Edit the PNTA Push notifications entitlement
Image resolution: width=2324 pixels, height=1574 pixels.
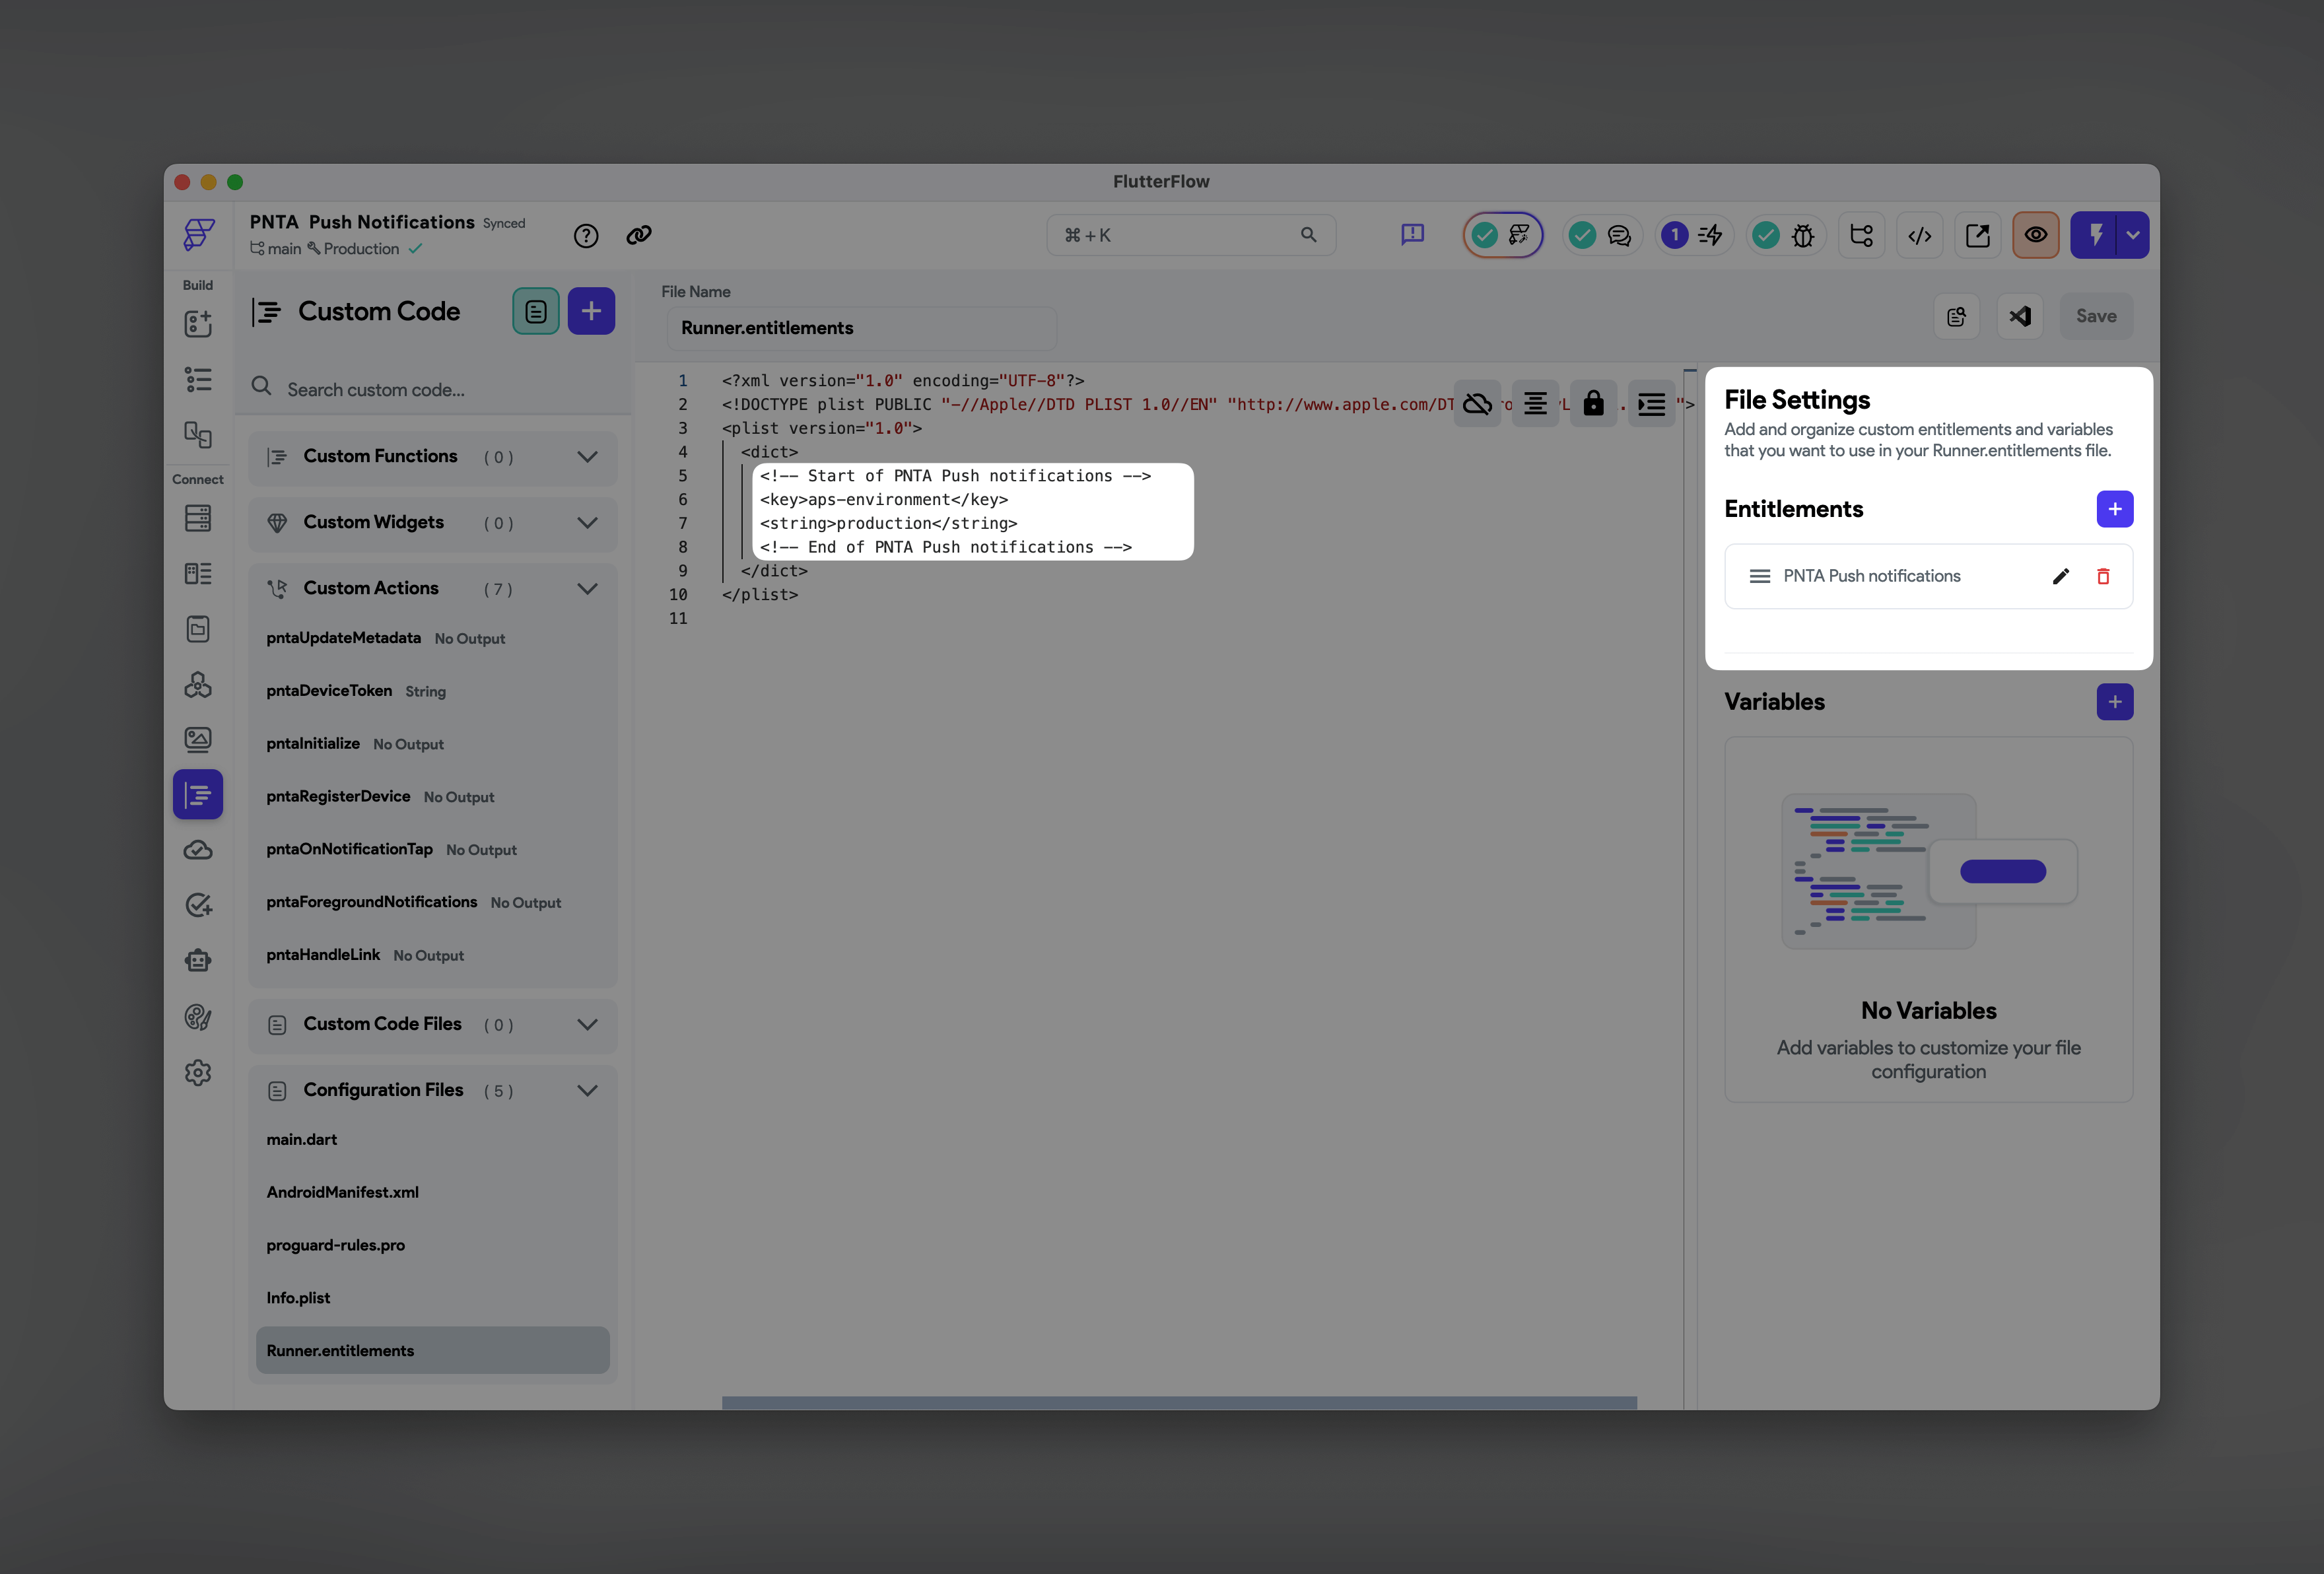click(2061, 577)
